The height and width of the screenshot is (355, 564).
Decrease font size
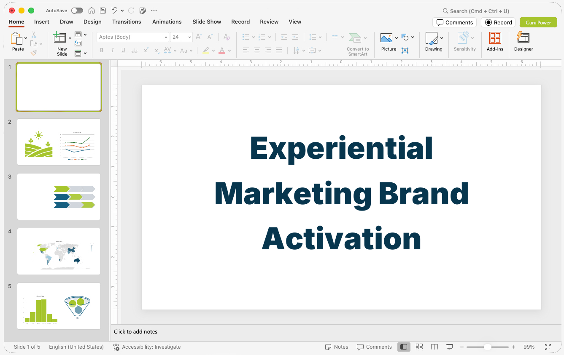210,37
